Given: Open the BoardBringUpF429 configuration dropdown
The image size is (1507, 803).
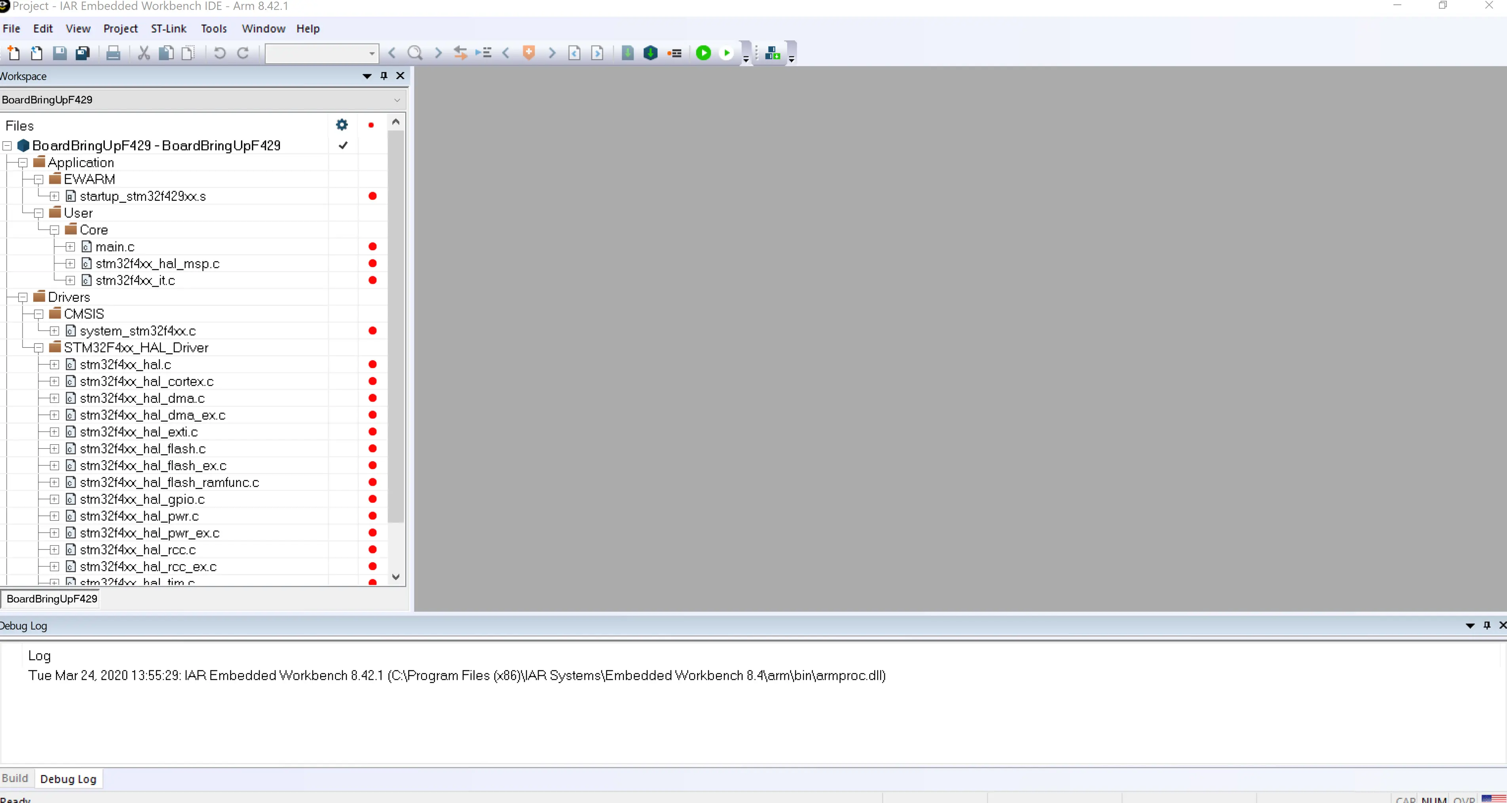Looking at the screenshot, I should tap(397, 100).
